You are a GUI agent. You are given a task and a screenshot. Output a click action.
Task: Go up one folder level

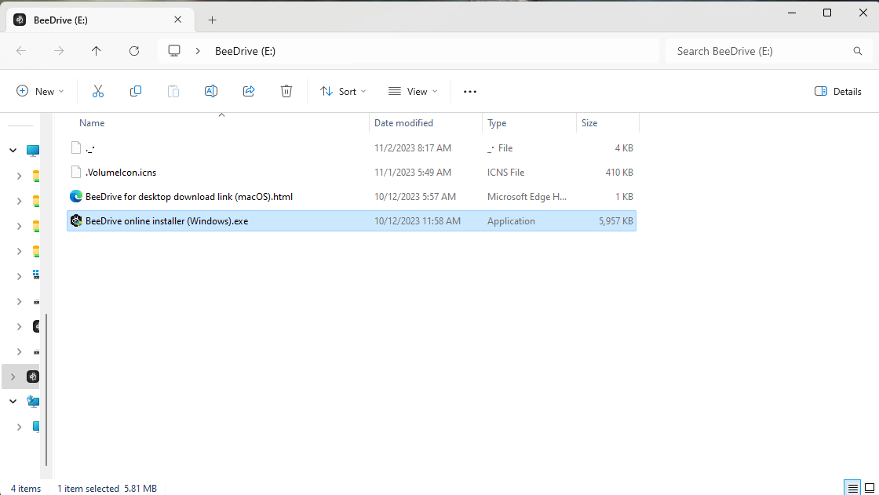(97, 51)
